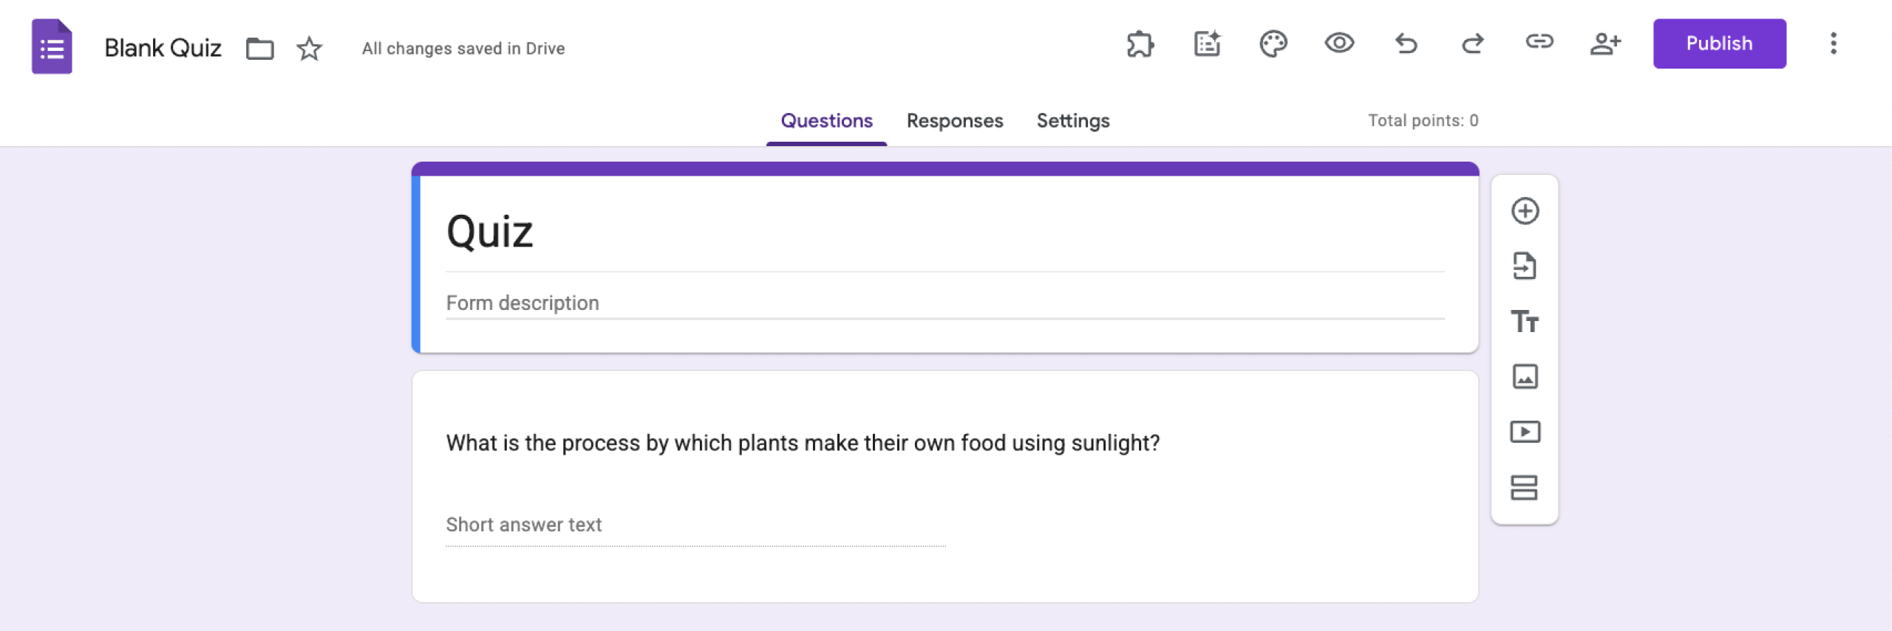Customize the theme with the palette icon

[x=1274, y=45]
